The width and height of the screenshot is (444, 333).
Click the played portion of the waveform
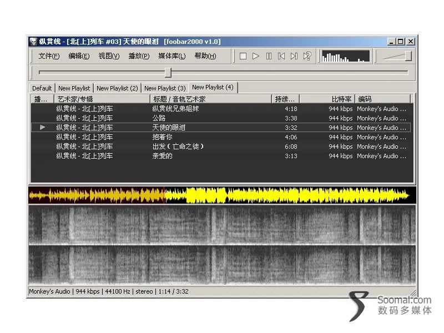coord(96,195)
